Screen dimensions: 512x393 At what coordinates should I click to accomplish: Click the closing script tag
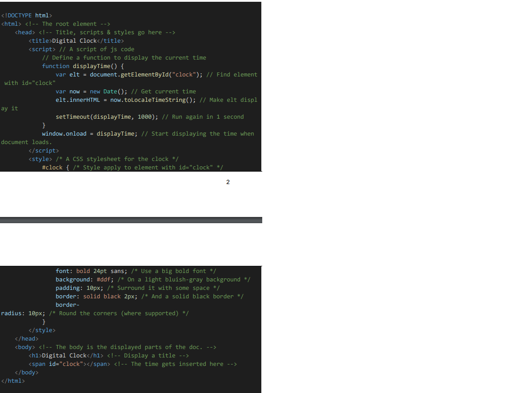point(44,151)
